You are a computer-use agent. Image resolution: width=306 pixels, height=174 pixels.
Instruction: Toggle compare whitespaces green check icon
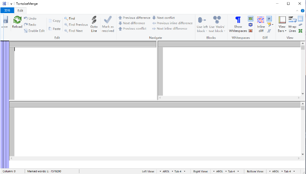(x=250, y=18)
